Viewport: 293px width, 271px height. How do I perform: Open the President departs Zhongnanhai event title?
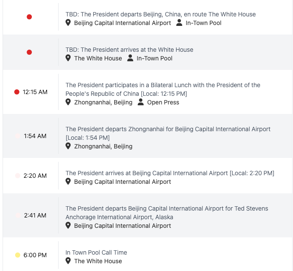(x=168, y=133)
